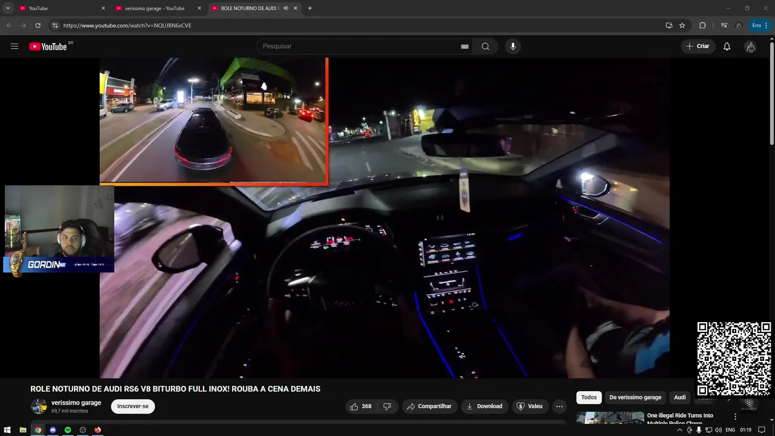The height and width of the screenshot is (436, 775).
Task: Close the first YouTube tab
Action: (x=103, y=8)
